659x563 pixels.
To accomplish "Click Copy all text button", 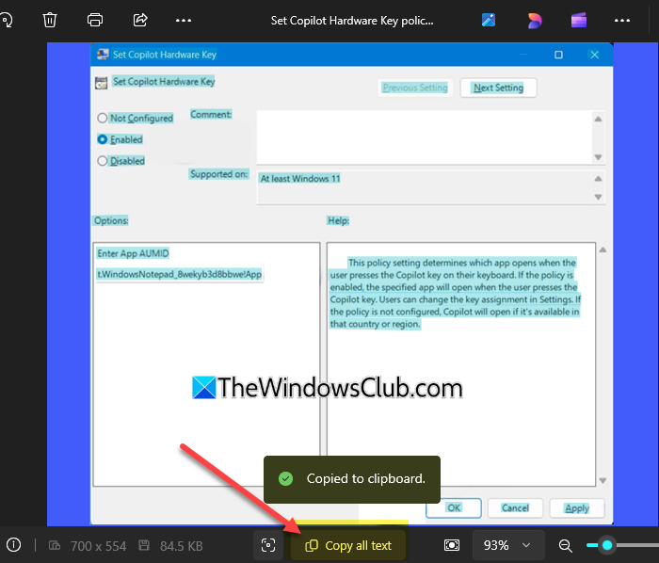I will tap(348, 545).
